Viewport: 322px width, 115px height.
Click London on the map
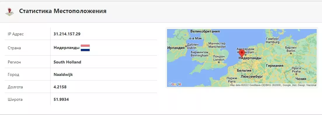(219, 58)
